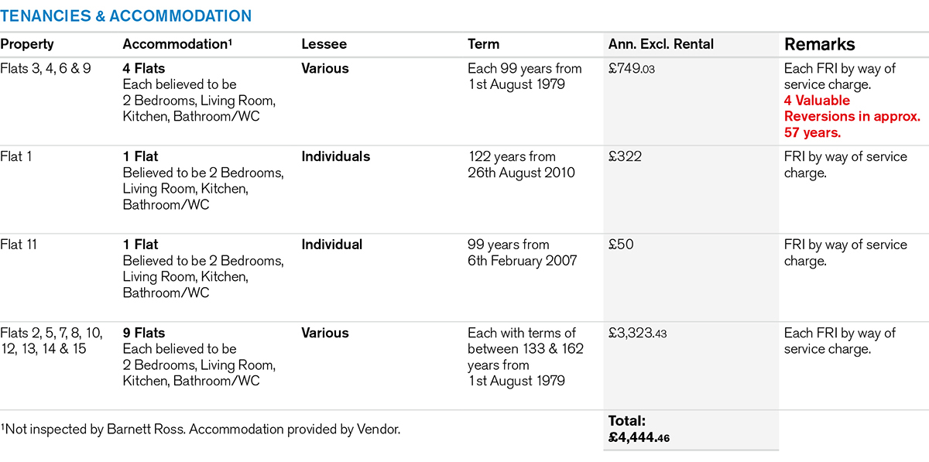Select the Ann. Excl. Rental header
The width and height of the screenshot is (929, 462).
661,44
